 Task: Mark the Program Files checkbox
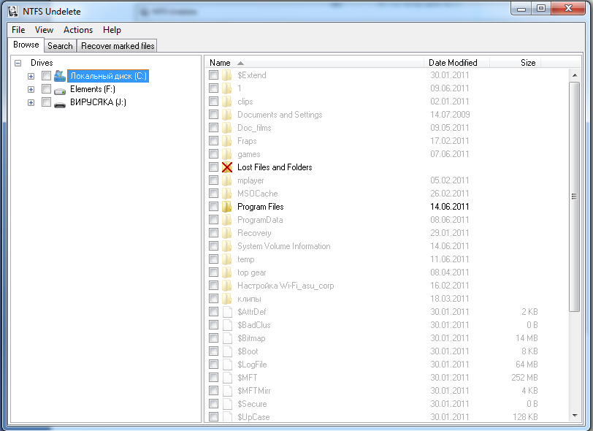coord(214,206)
